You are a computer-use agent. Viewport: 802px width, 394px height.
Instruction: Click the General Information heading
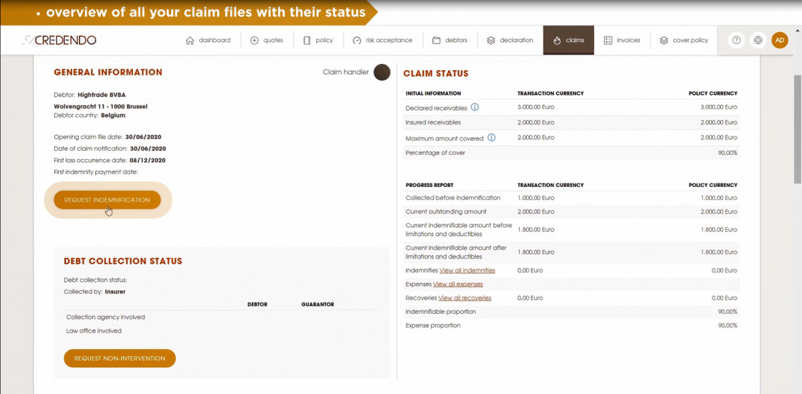[108, 72]
